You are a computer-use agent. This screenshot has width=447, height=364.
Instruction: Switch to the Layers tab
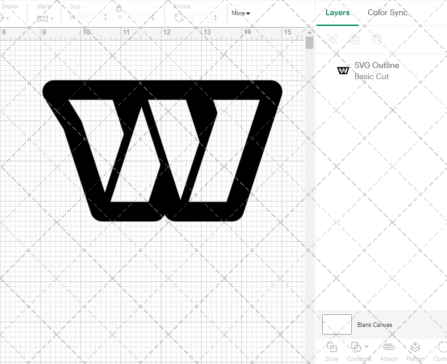coord(337,13)
